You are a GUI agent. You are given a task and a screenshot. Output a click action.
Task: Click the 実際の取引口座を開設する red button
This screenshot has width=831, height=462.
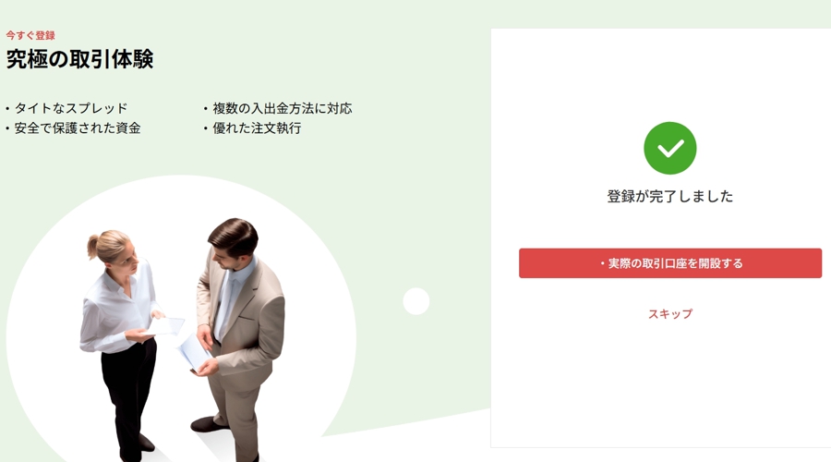point(670,263)
